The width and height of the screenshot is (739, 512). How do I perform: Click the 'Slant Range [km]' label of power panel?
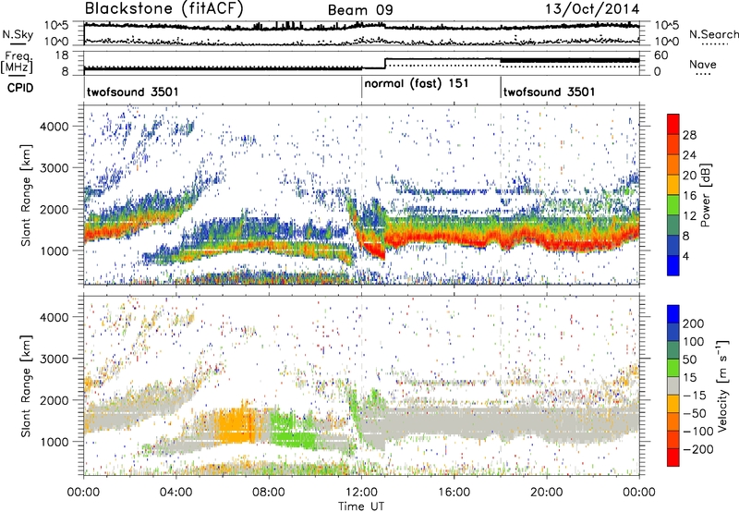click(x=26, y=195)
